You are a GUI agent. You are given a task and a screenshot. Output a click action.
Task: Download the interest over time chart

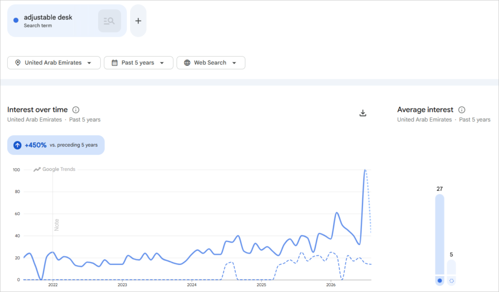(x=363, y=113)
